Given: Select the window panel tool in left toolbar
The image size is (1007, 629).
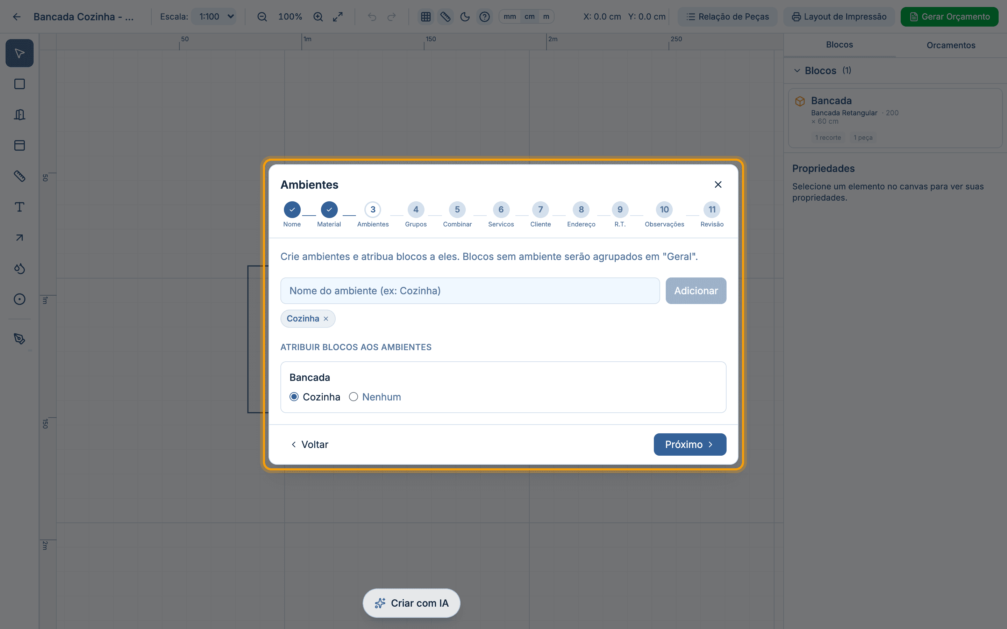Looking at the screenshot, I should pyautogui.click(x=19, y=145).
